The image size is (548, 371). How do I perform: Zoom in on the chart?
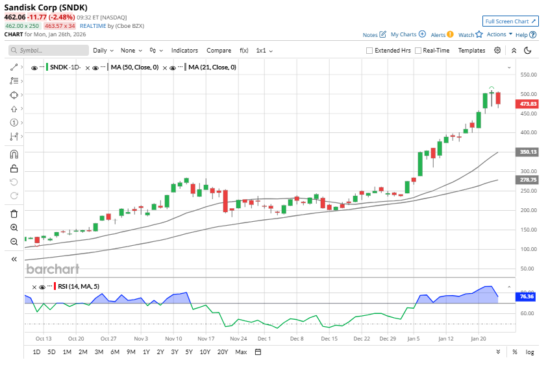click(14, 228)
